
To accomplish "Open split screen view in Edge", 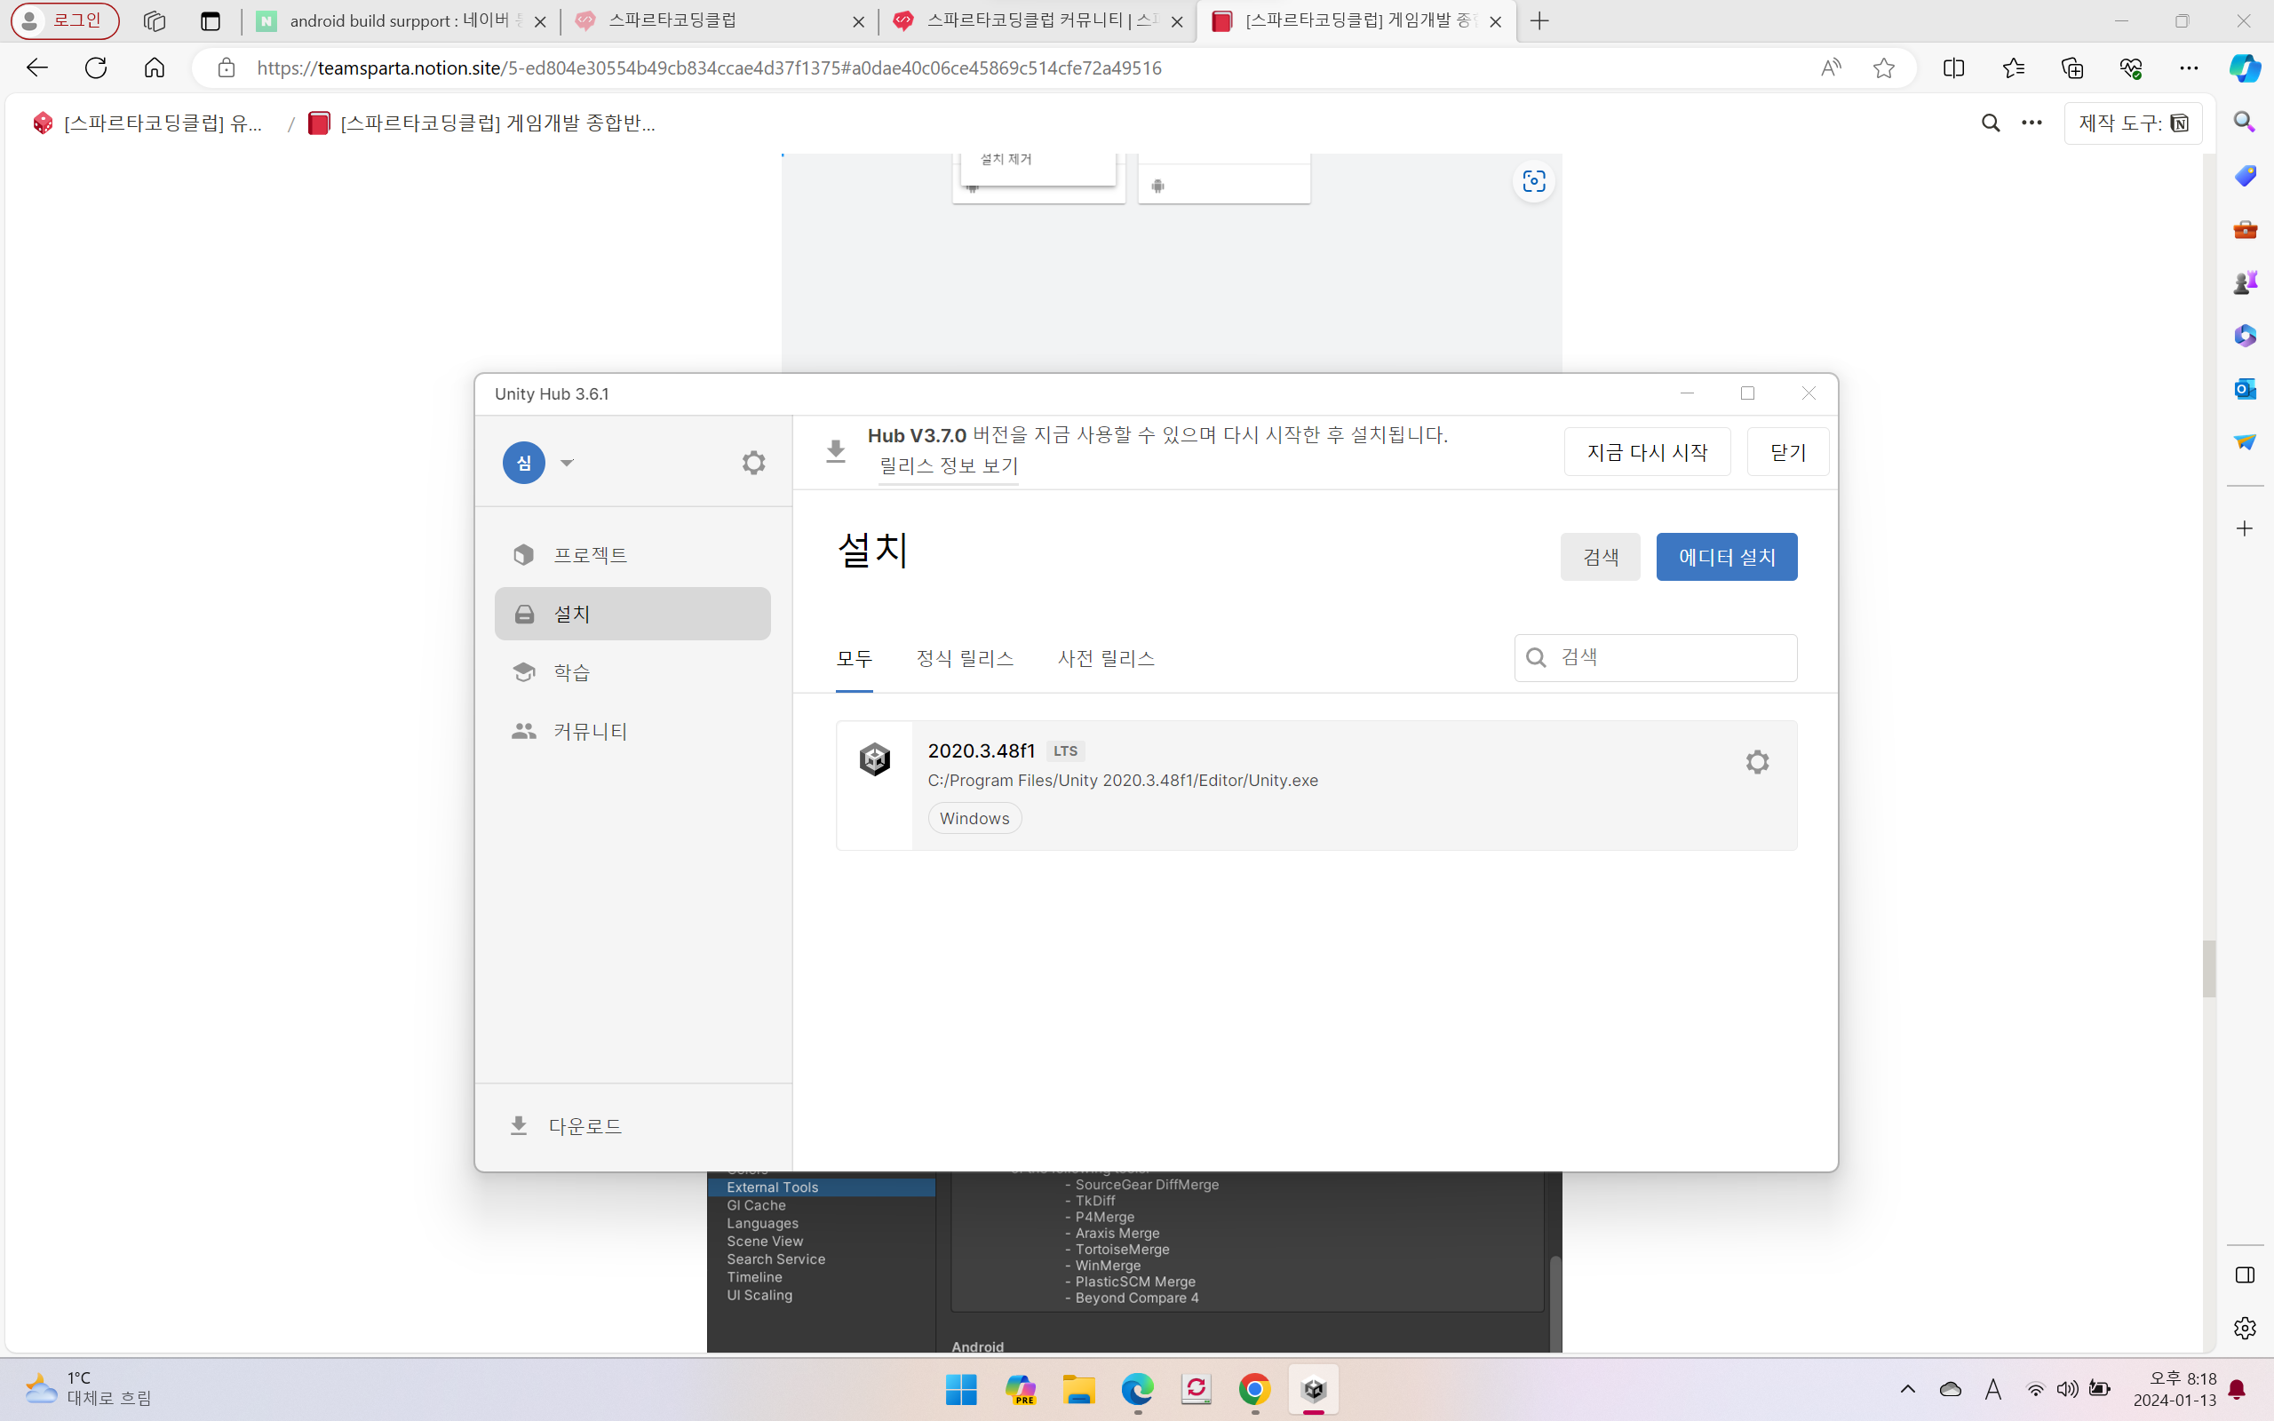I will (1953, 67).
